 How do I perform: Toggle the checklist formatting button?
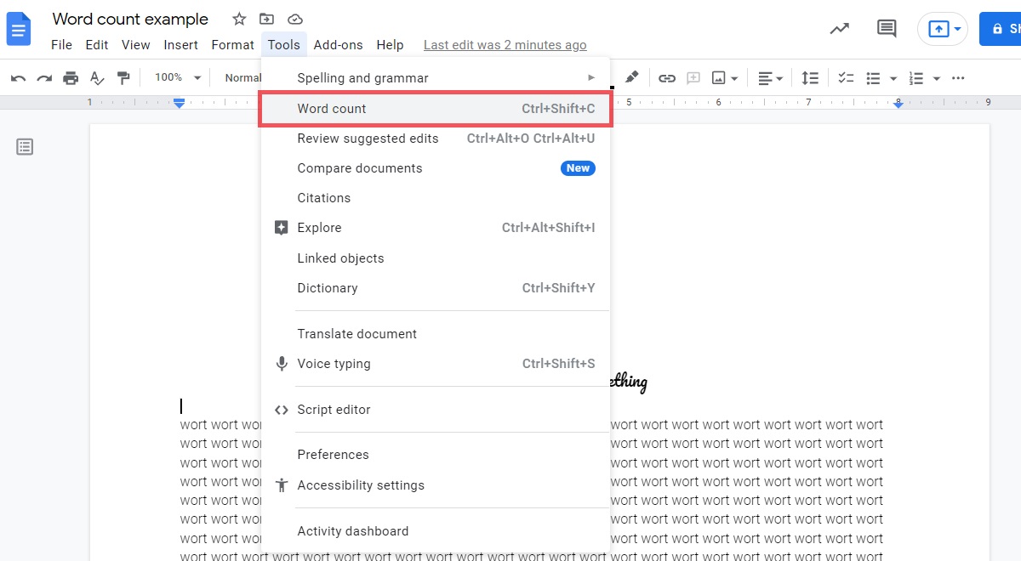click(846, 78)
